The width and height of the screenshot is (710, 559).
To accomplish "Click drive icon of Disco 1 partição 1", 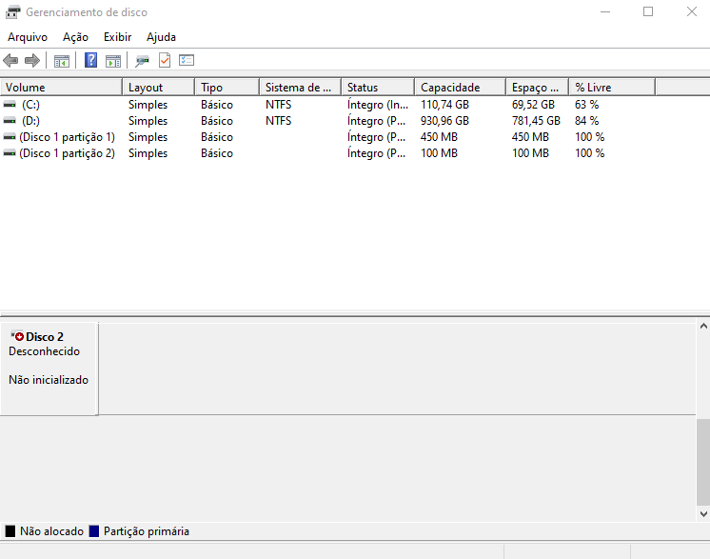I will point(10,137).
